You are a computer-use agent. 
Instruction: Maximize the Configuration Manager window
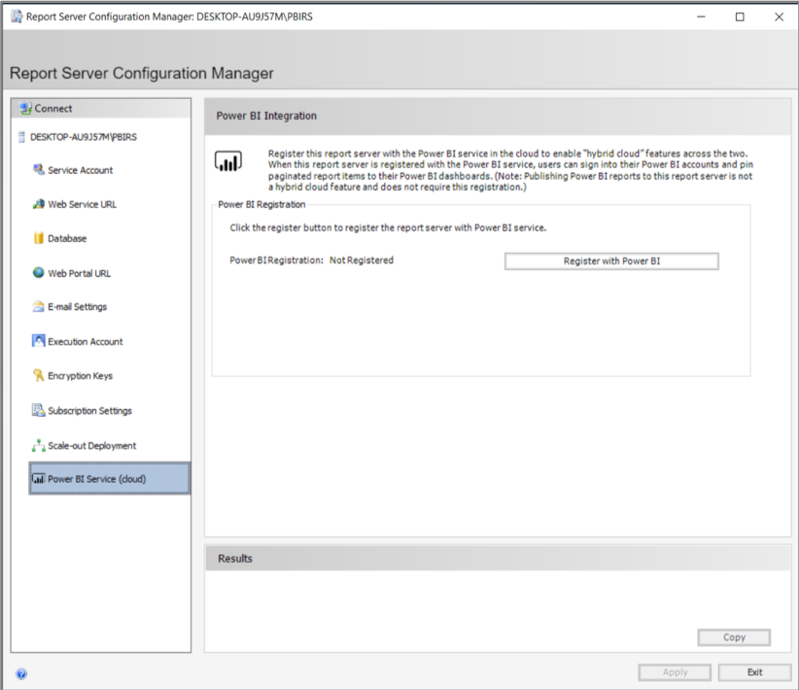[740, 17]
